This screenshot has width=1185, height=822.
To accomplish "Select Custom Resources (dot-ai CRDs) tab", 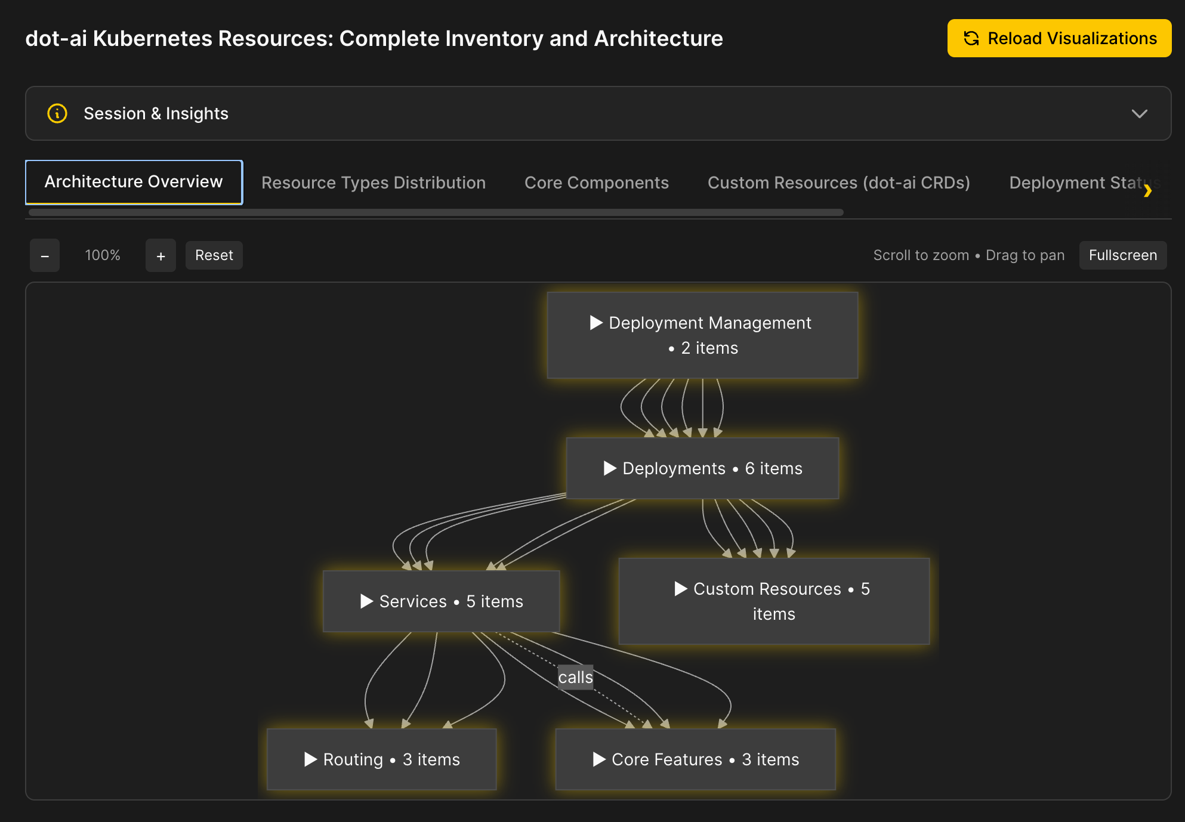I will (x=838, y=183).
